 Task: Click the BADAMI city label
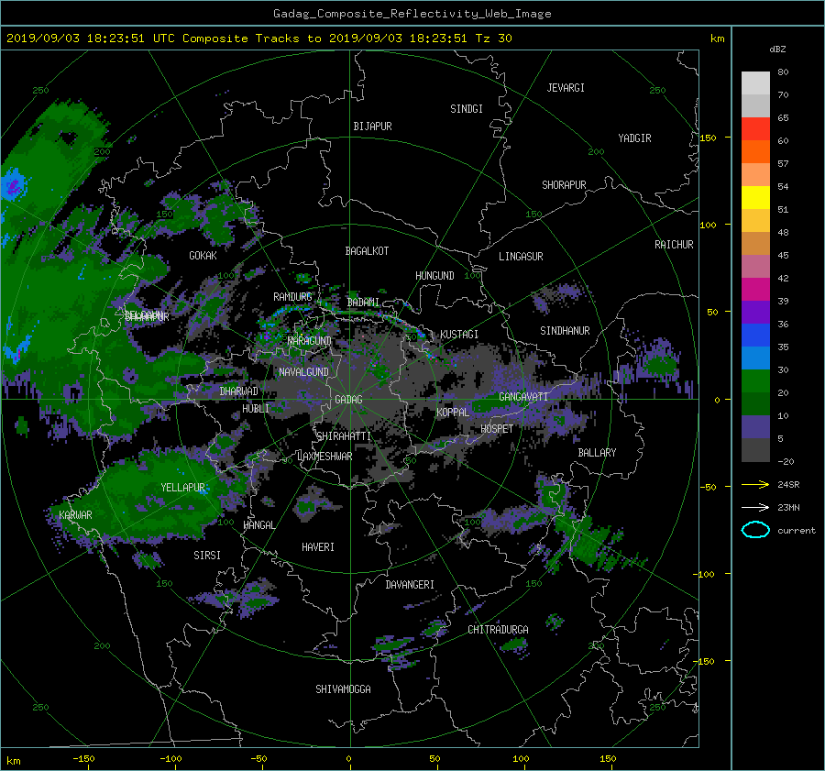click(x=363, y=303)
